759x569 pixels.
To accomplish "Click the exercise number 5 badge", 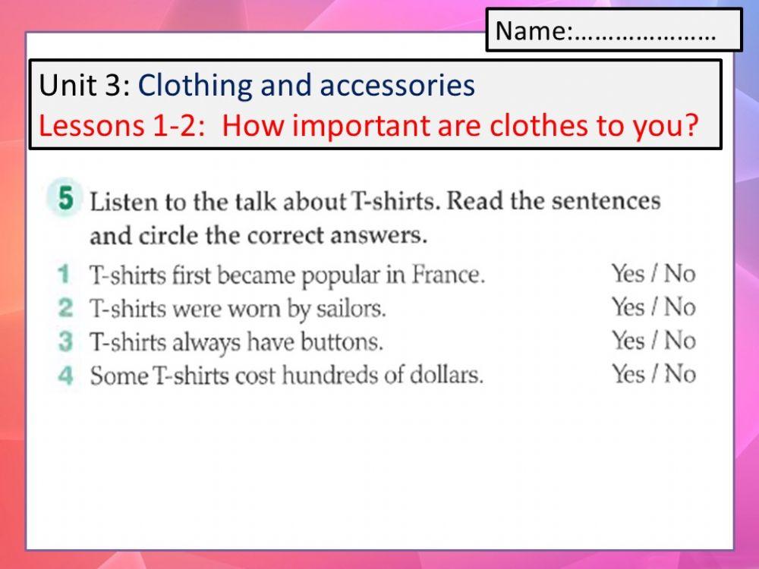I will 65,200.
